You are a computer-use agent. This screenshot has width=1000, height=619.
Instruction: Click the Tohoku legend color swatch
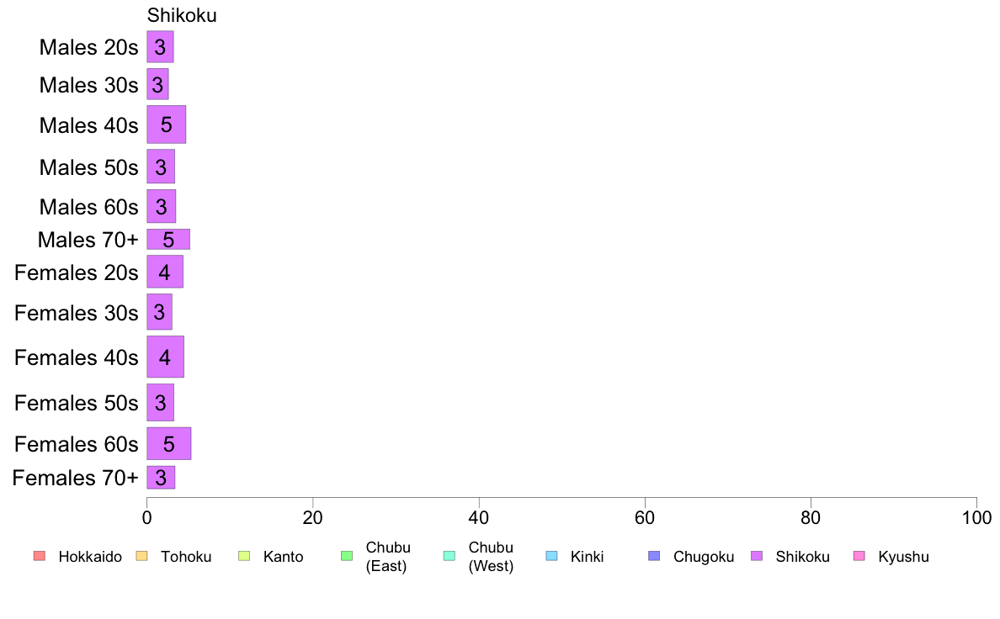[x=141, y=556]
